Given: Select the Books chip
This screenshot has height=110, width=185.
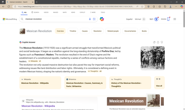Looking at the screenshot, I should click(x=144, y=31).
